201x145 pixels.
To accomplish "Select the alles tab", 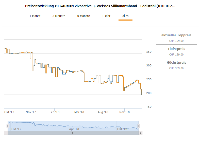I will point(125,16).
